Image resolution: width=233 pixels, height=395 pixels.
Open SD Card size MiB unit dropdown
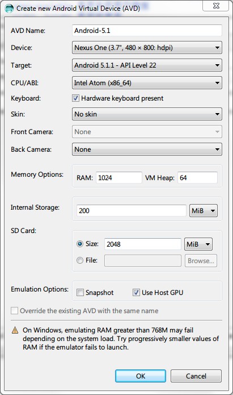198,244
